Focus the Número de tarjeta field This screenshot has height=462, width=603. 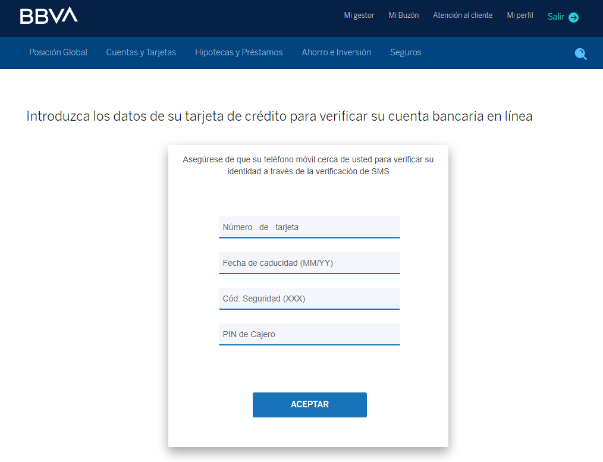[x=309, y=227]
